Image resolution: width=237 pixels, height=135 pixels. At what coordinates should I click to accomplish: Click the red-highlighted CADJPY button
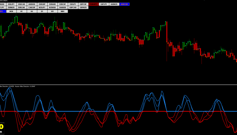tap(93, 4)
